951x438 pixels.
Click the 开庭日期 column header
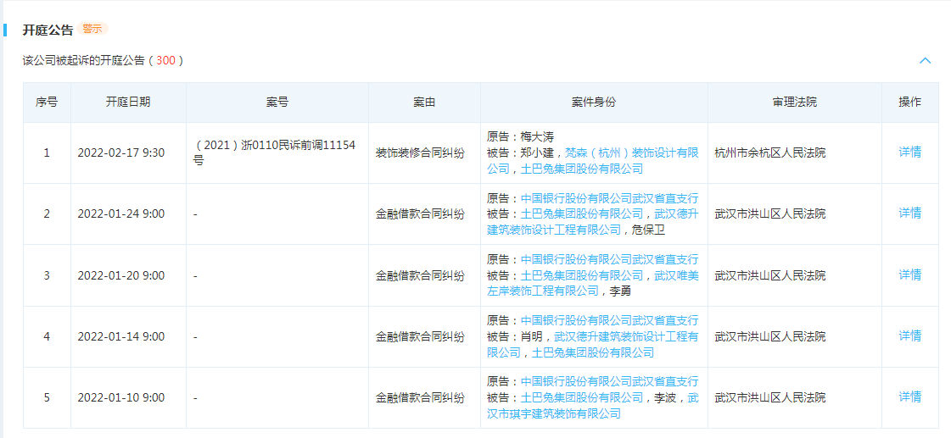tap(128, 103)
